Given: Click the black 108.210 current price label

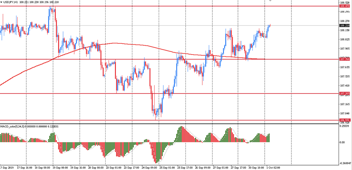Looking at the screenshot, I should pos(345,26).
